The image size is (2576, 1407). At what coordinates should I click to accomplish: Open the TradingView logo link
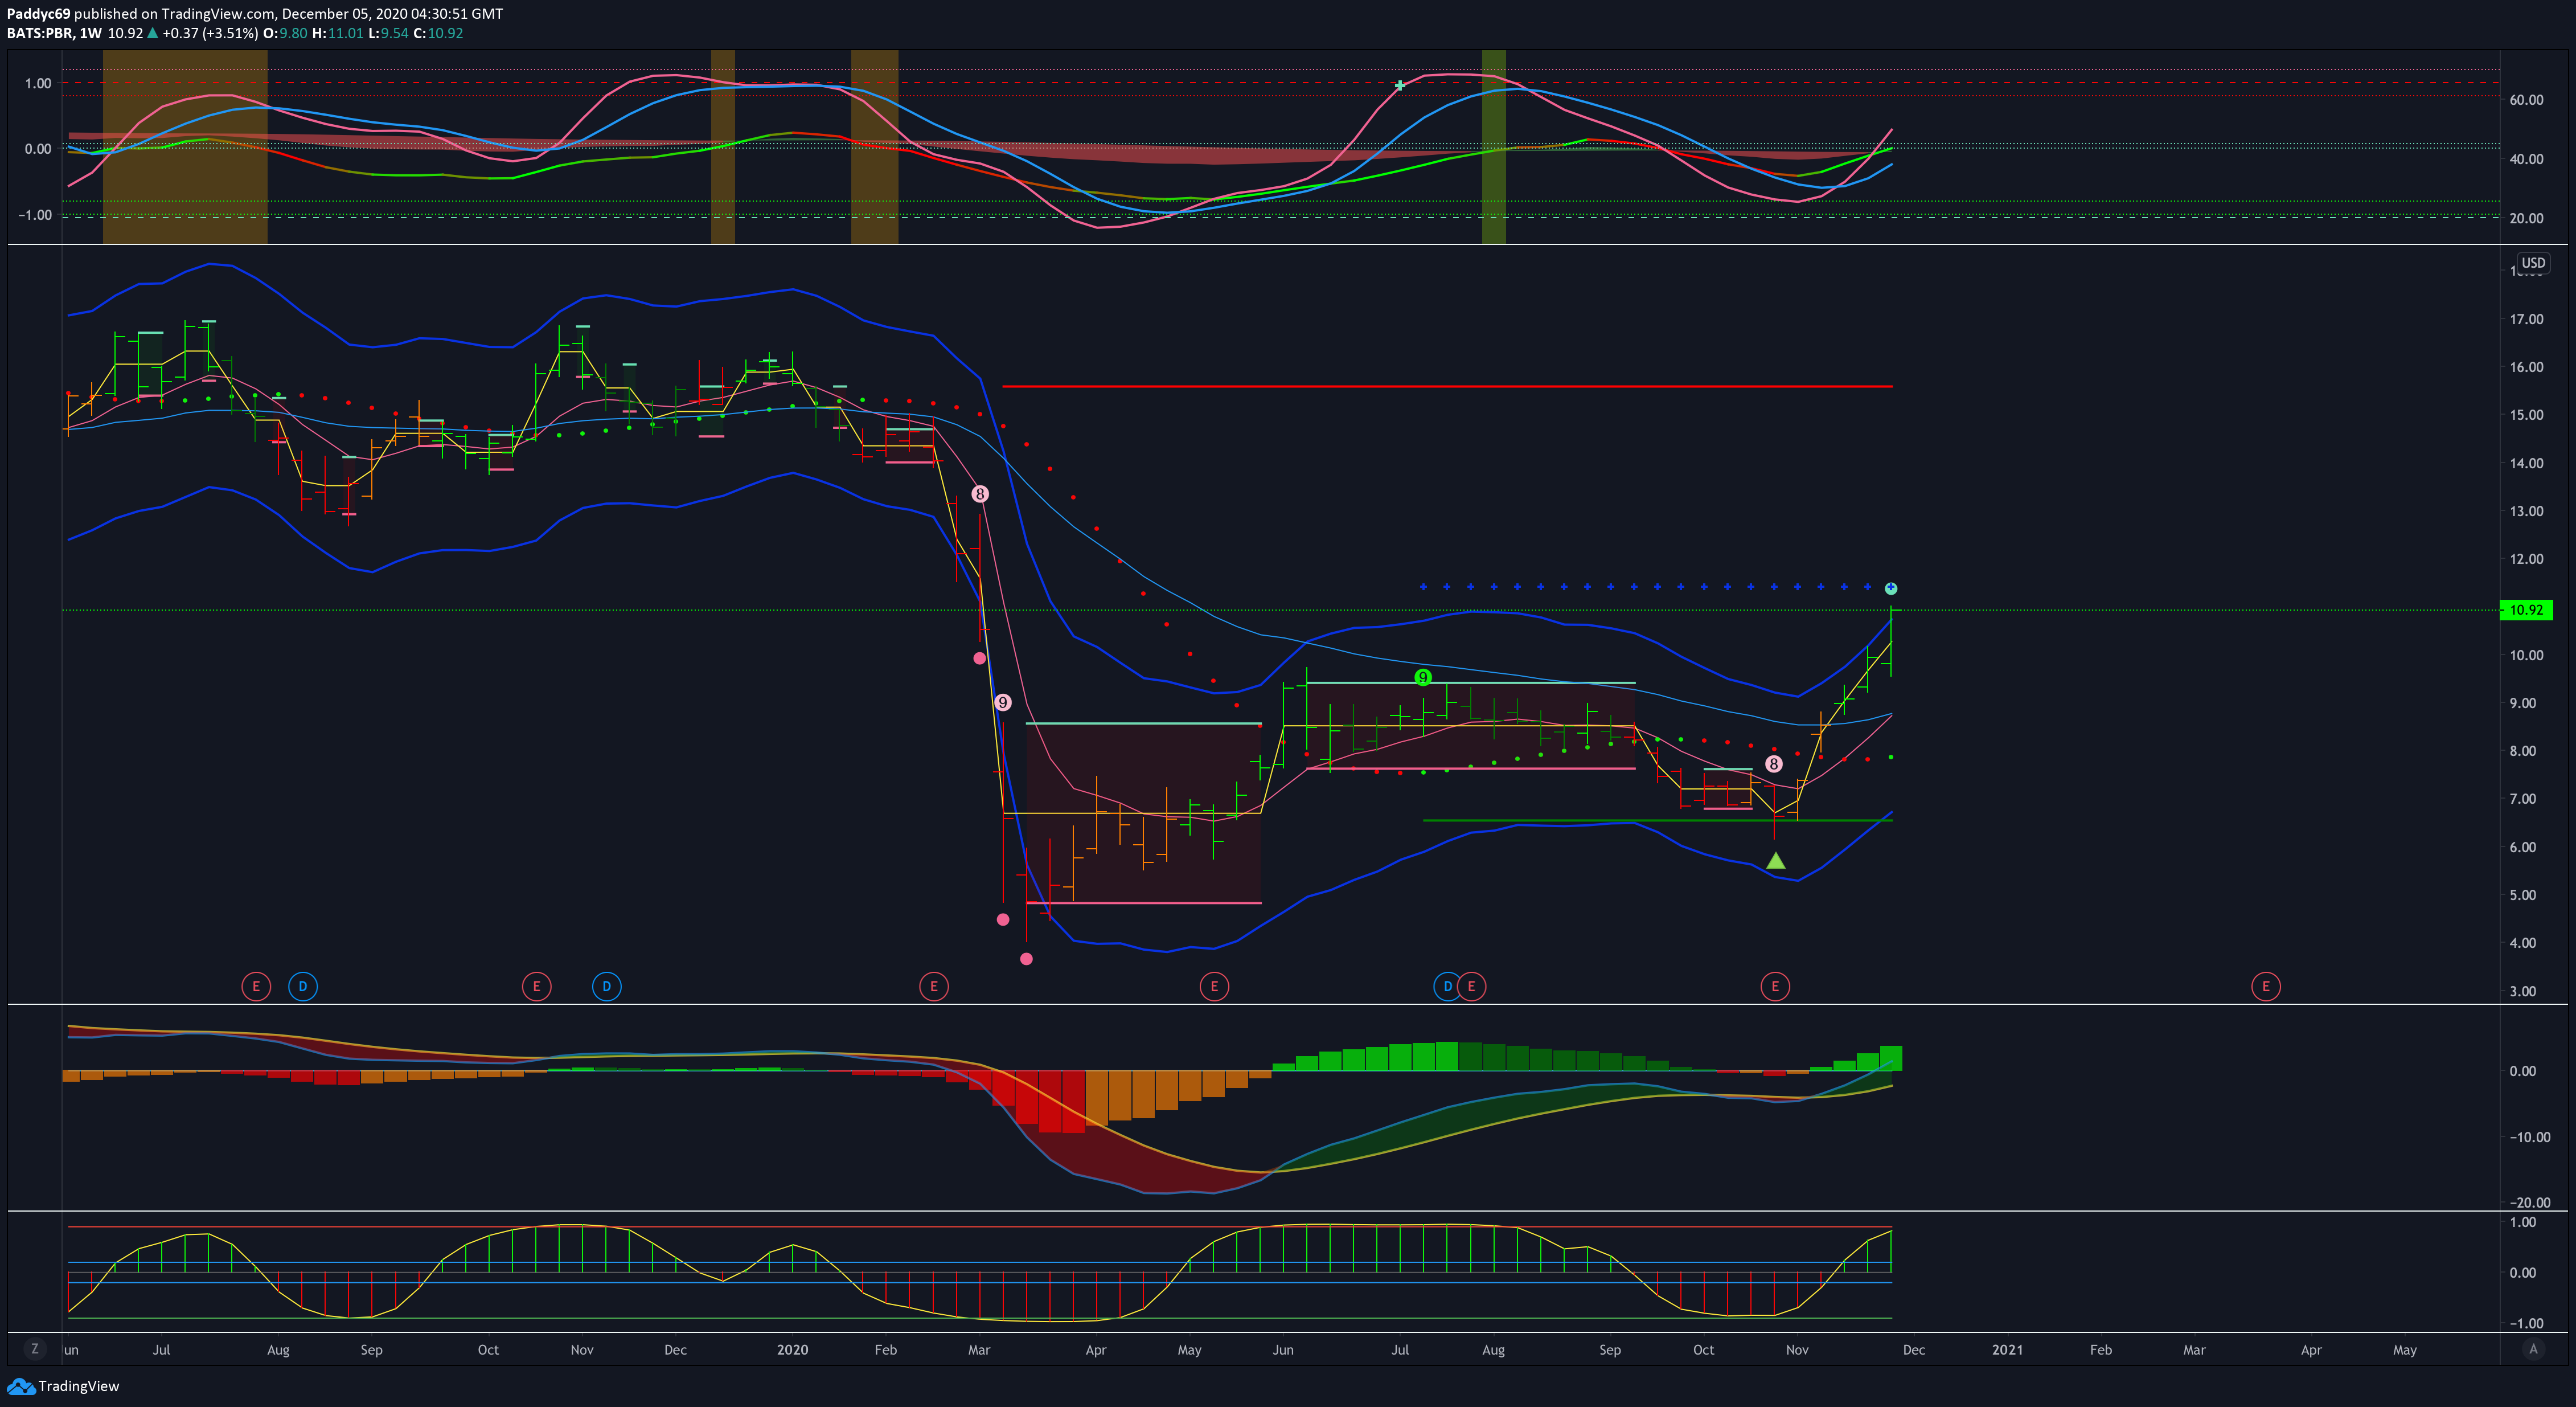point(63,1386)
